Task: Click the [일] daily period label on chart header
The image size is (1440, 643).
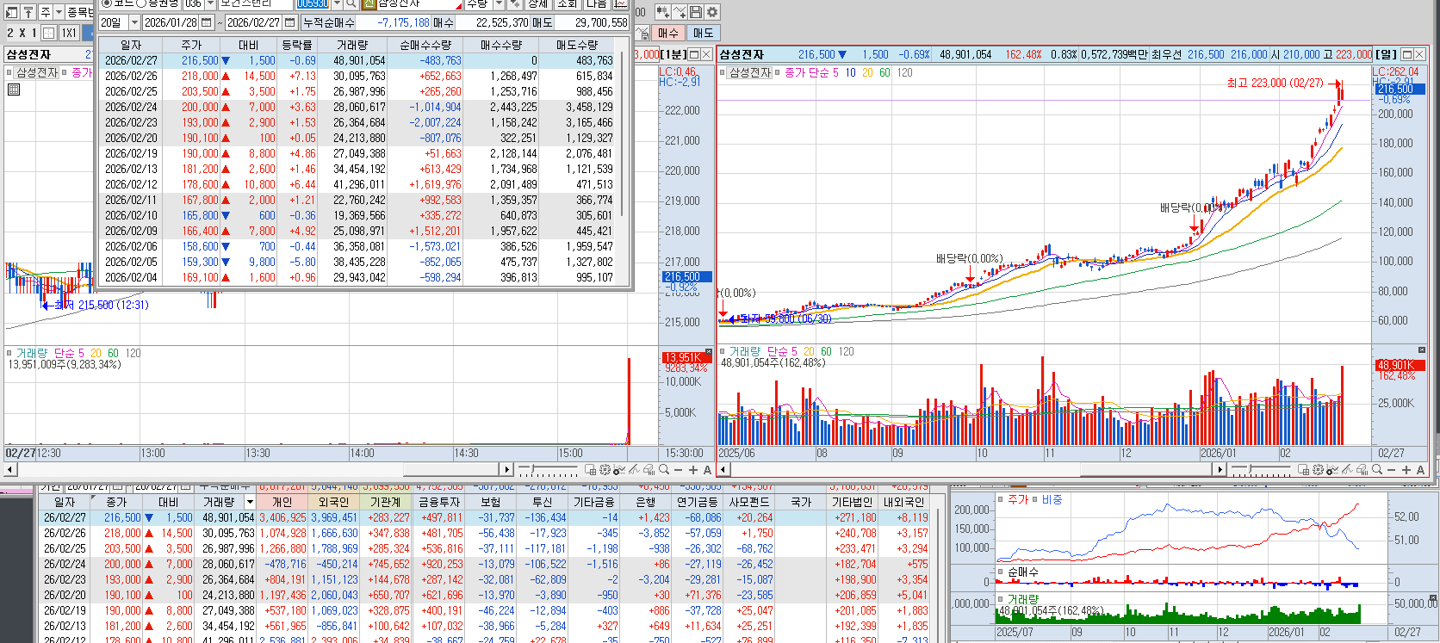Action: [x=1385, y=54]
